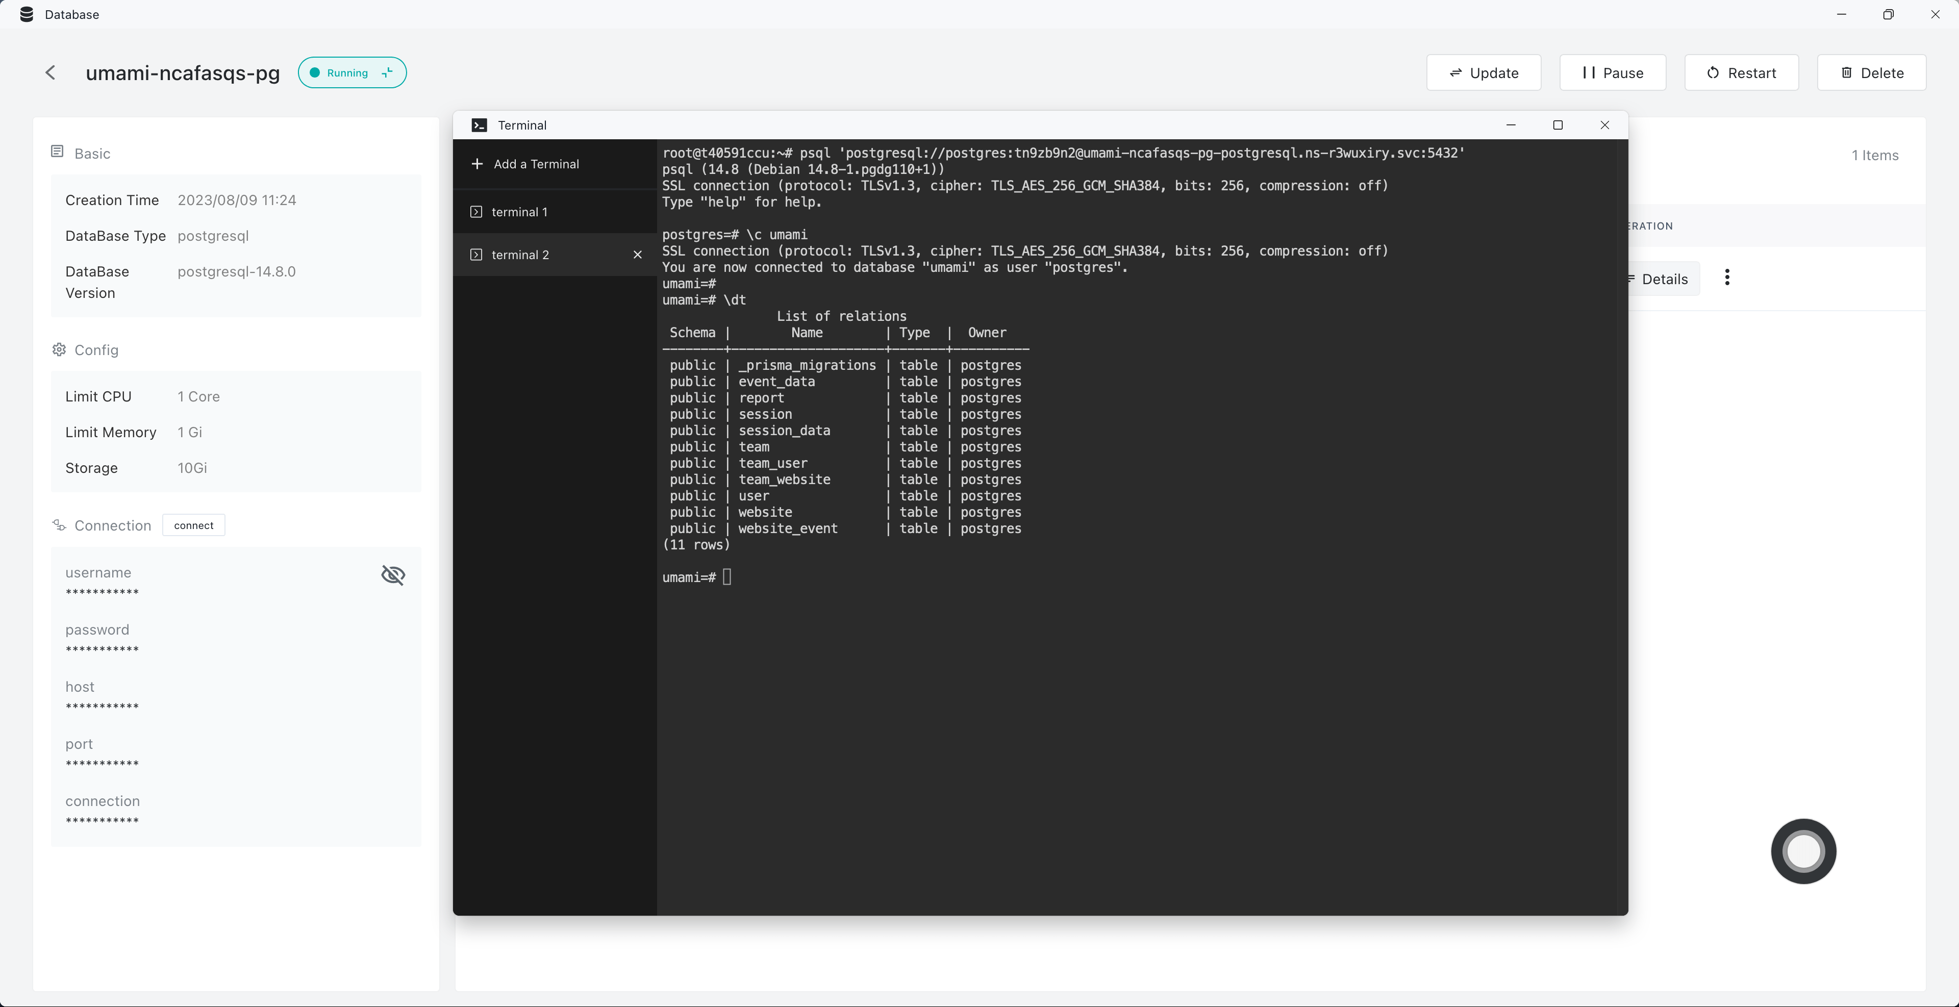Click the connect button
The image size is (1959, 1007).
pos(194,525)
